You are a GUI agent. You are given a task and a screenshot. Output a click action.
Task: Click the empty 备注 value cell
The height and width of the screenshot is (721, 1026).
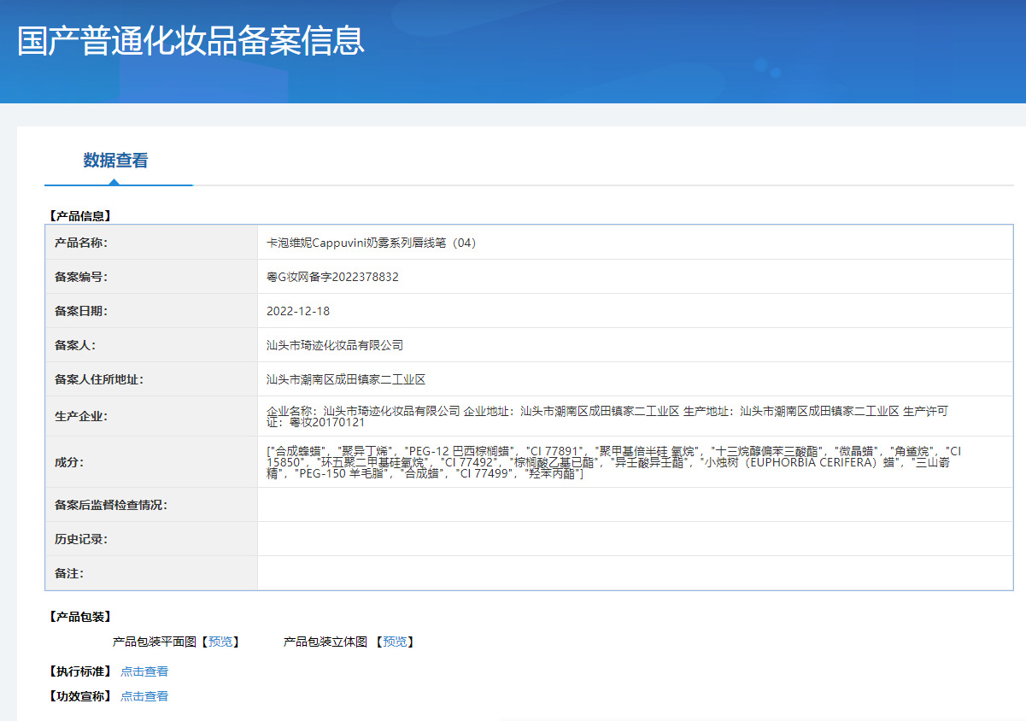[634, 573]
